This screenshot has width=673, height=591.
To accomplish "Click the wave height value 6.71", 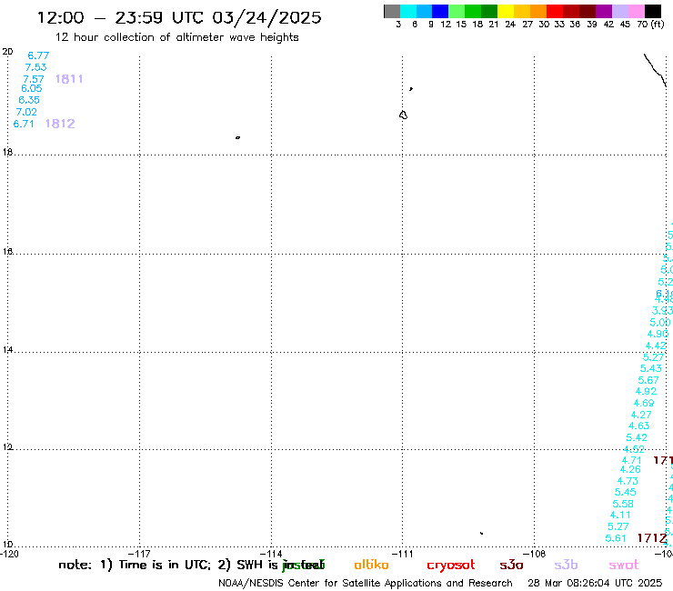I will coord(24,124).
